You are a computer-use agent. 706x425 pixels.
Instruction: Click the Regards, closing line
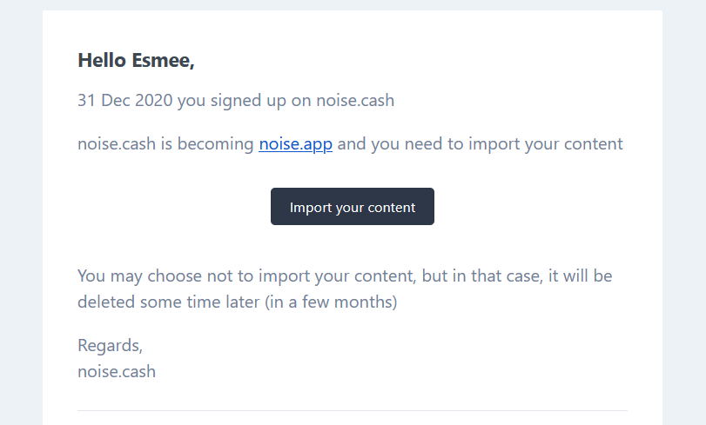[111, 345]
